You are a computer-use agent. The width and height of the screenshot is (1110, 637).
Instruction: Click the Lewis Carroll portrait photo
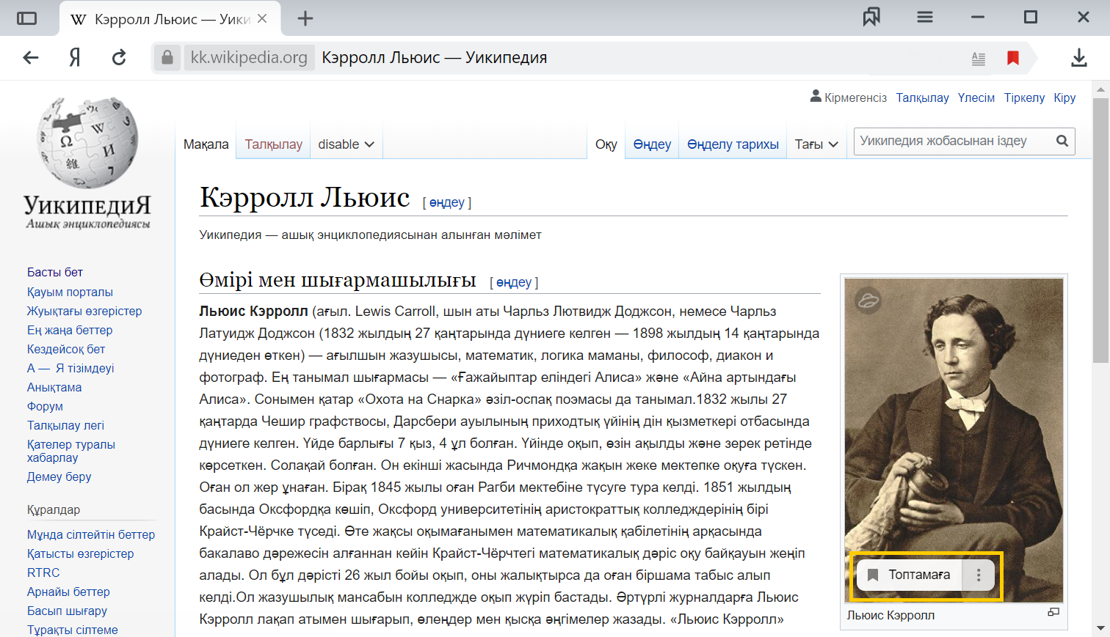[954, 440]
